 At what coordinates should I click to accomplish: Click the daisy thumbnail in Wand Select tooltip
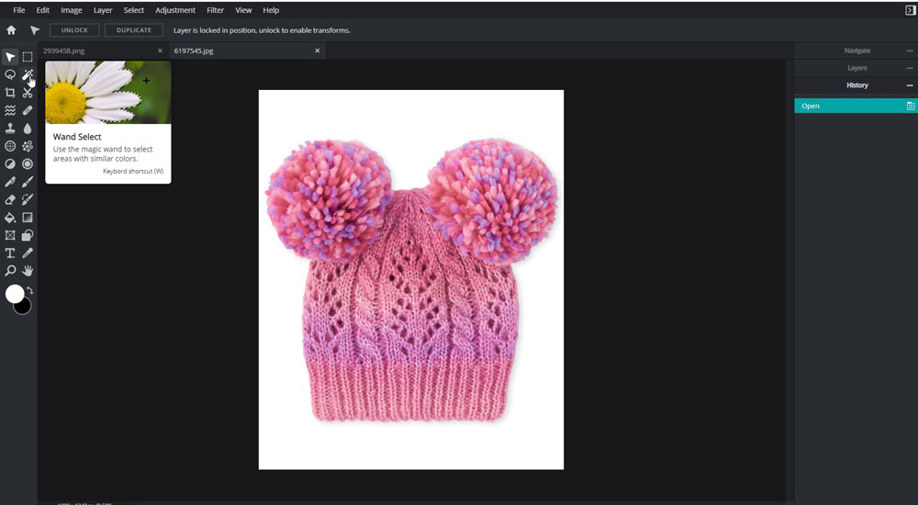[108, 93]
